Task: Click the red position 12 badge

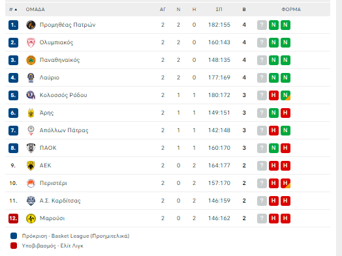Action: click(13, 218)
